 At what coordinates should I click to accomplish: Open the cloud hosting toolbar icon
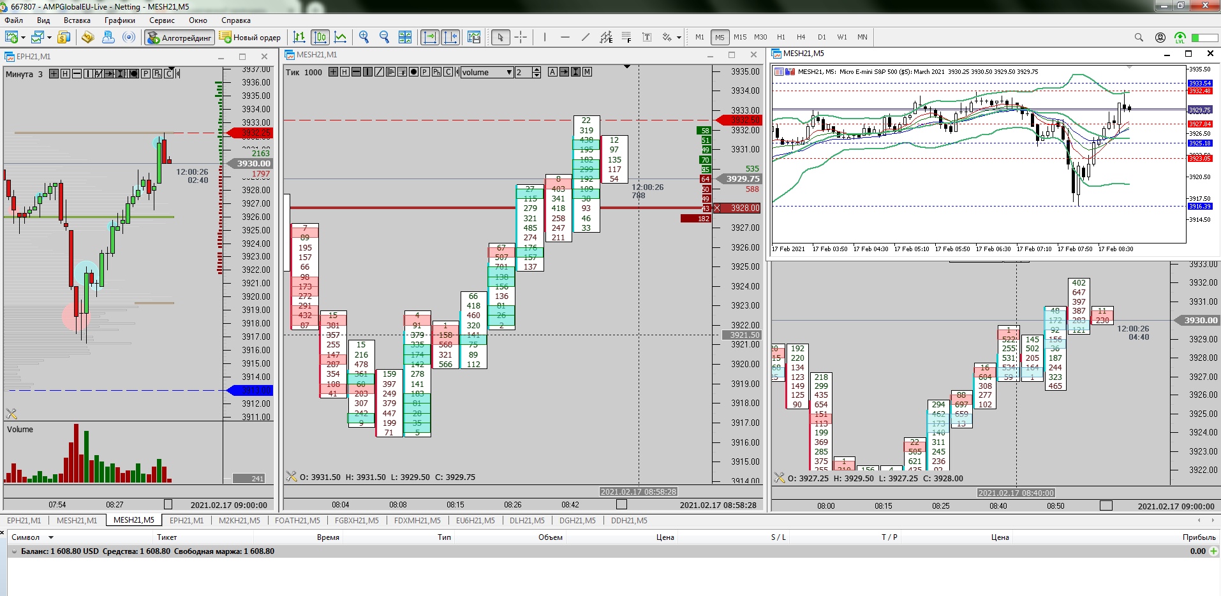[108, 37]
